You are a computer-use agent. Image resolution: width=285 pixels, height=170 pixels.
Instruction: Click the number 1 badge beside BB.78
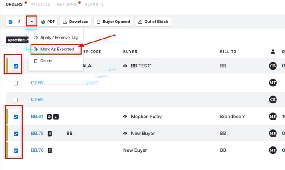point(50,134)
